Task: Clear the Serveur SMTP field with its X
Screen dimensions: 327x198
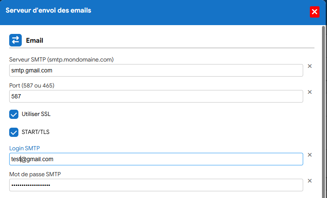Action: [310, 66]
